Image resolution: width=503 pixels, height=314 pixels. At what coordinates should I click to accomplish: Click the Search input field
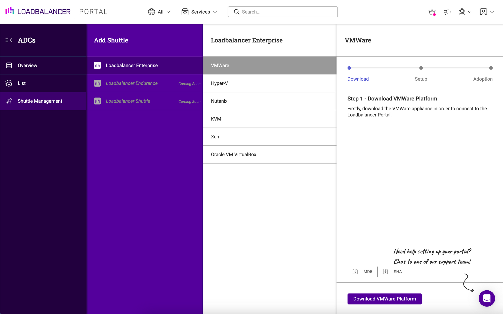tap(283, 12)
